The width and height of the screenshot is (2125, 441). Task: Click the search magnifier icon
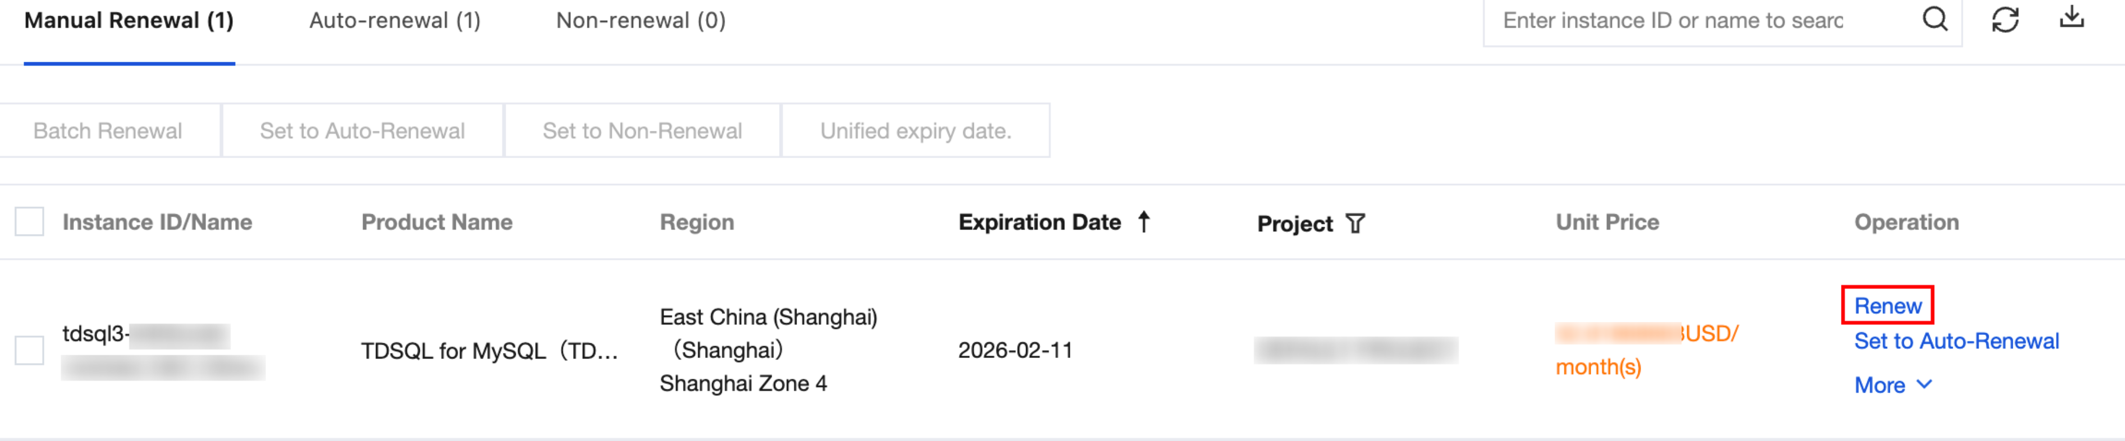[1934, 19]
